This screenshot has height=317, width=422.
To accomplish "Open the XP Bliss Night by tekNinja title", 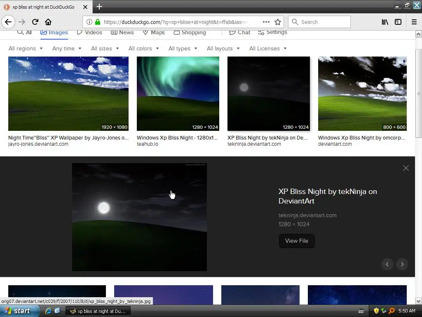I will 328,196.
